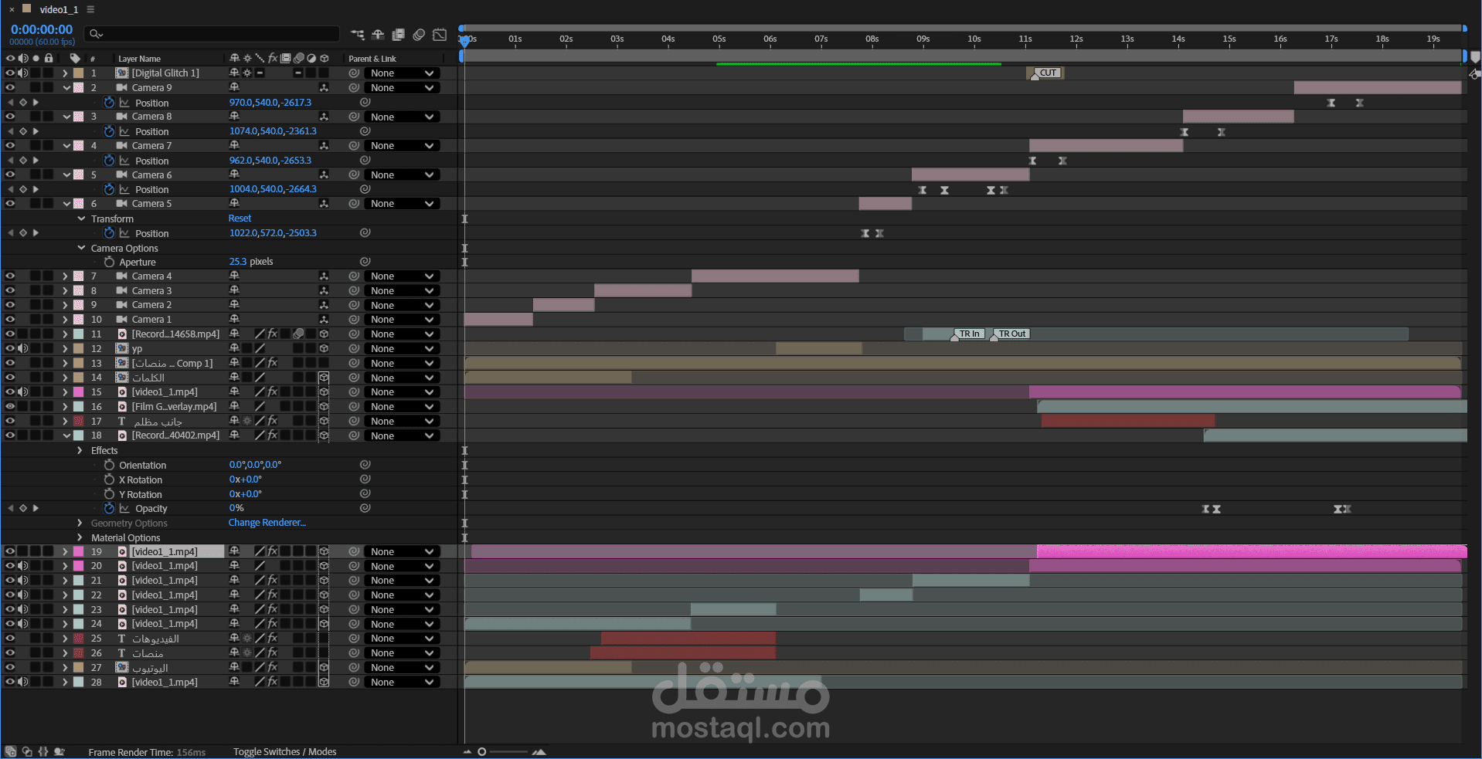
Task: Toggle the 3D Layer cube for layer yp
Action: (324, 349)
